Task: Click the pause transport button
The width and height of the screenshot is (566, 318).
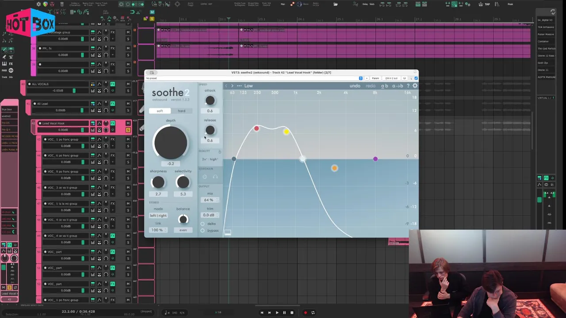Action: 284,313
